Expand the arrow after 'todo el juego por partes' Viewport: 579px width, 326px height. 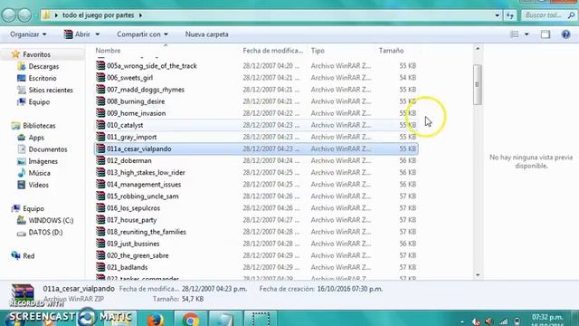(x=141, y=15)
